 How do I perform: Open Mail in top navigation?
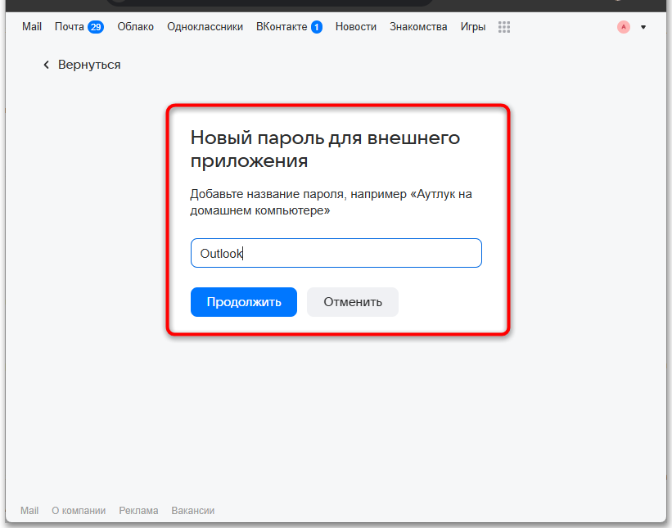click(x=32, y=26)
